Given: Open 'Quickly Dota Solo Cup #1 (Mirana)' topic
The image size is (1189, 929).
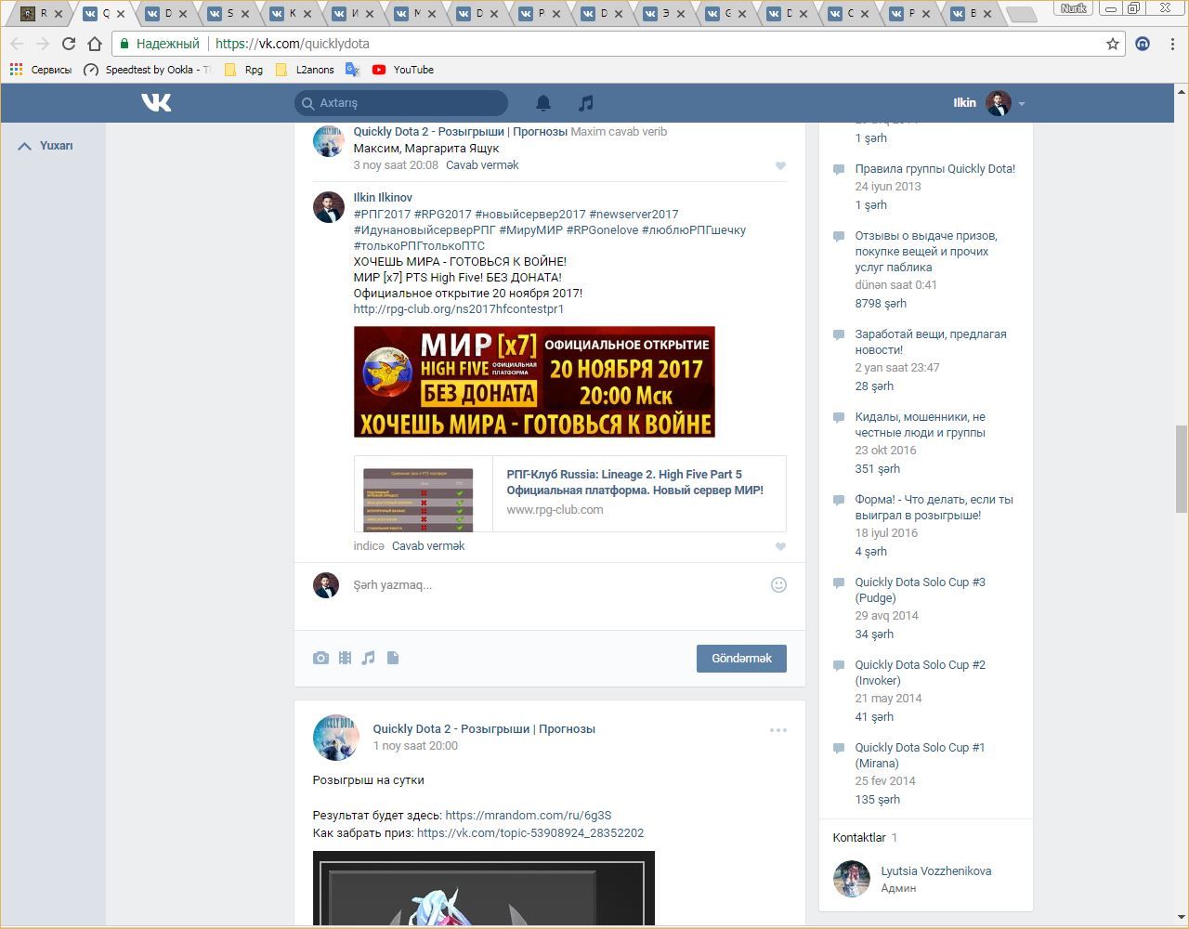Looking at the screenshot, I should pyautogui.click(x=920, y=755).
